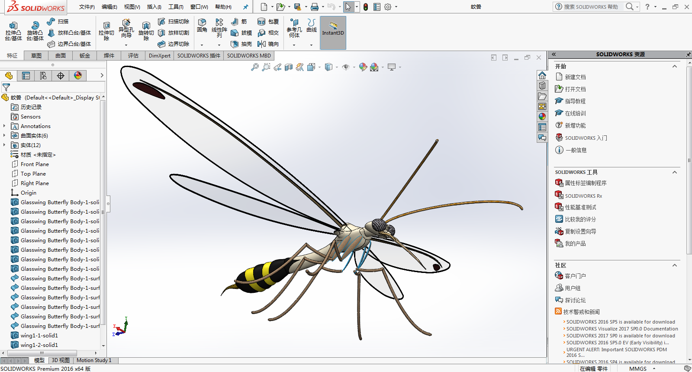This screenshot has height=372, width=692.
Task: Click the Swept Cut tool (扫描切除)
Action: 173,21
